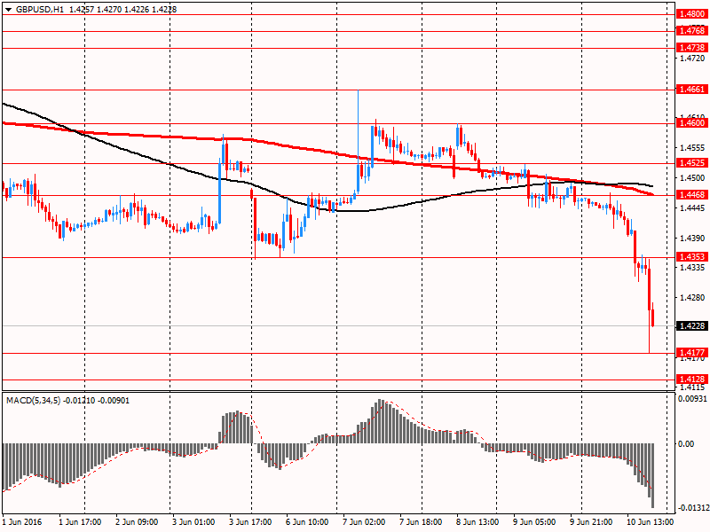Click the 0.00931 MACD scale value

692,398
